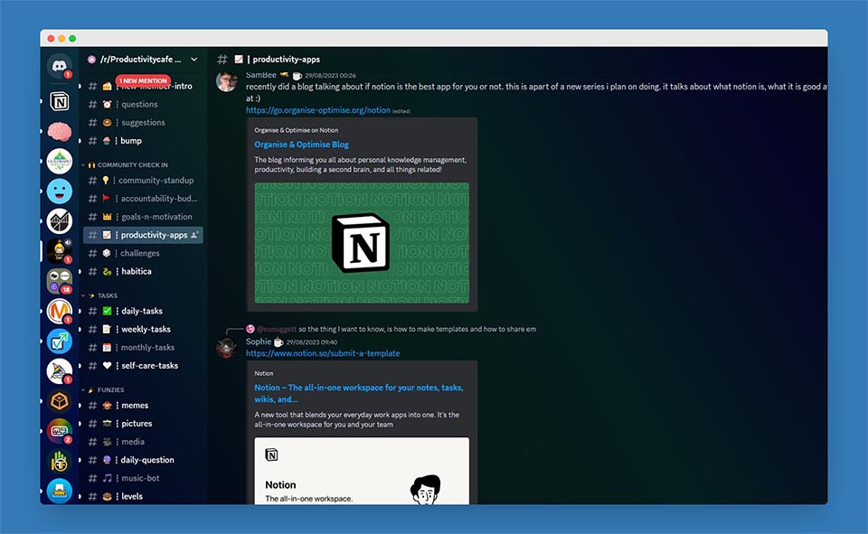This screenshot has width=868, height=534.
Task: Click the hashtag icon beside productivity-apps header
Action: 222,59
